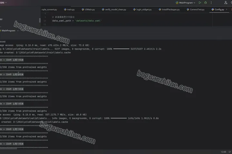Click the console line with size: 73.0 KB
This screenshot has width=232, height=154.
(45, 45)
